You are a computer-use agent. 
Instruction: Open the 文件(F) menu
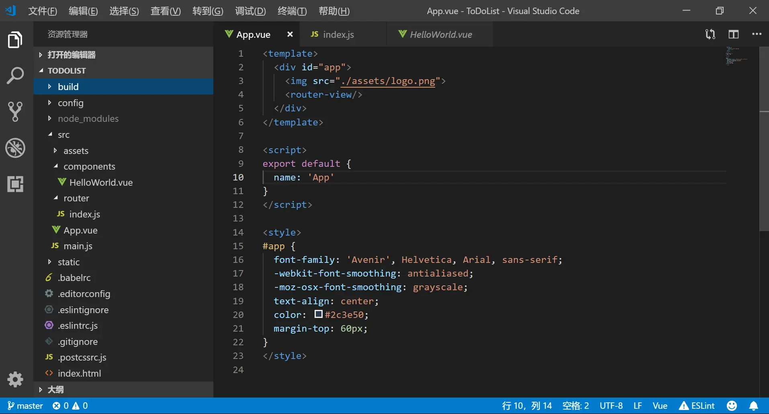pyautogui.click(x=43, y=11)
